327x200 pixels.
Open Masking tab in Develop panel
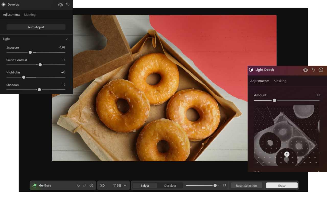(x=30, y=15)
